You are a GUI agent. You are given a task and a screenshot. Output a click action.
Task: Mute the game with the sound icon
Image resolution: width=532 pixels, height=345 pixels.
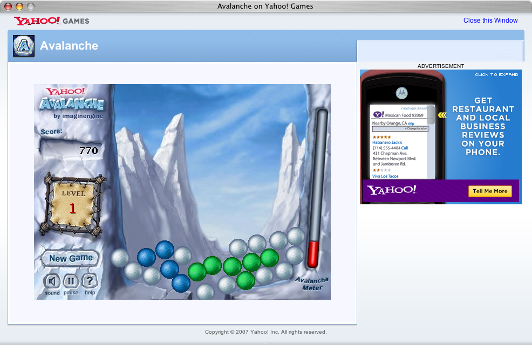pyautogui.click(x=52, y=281)
